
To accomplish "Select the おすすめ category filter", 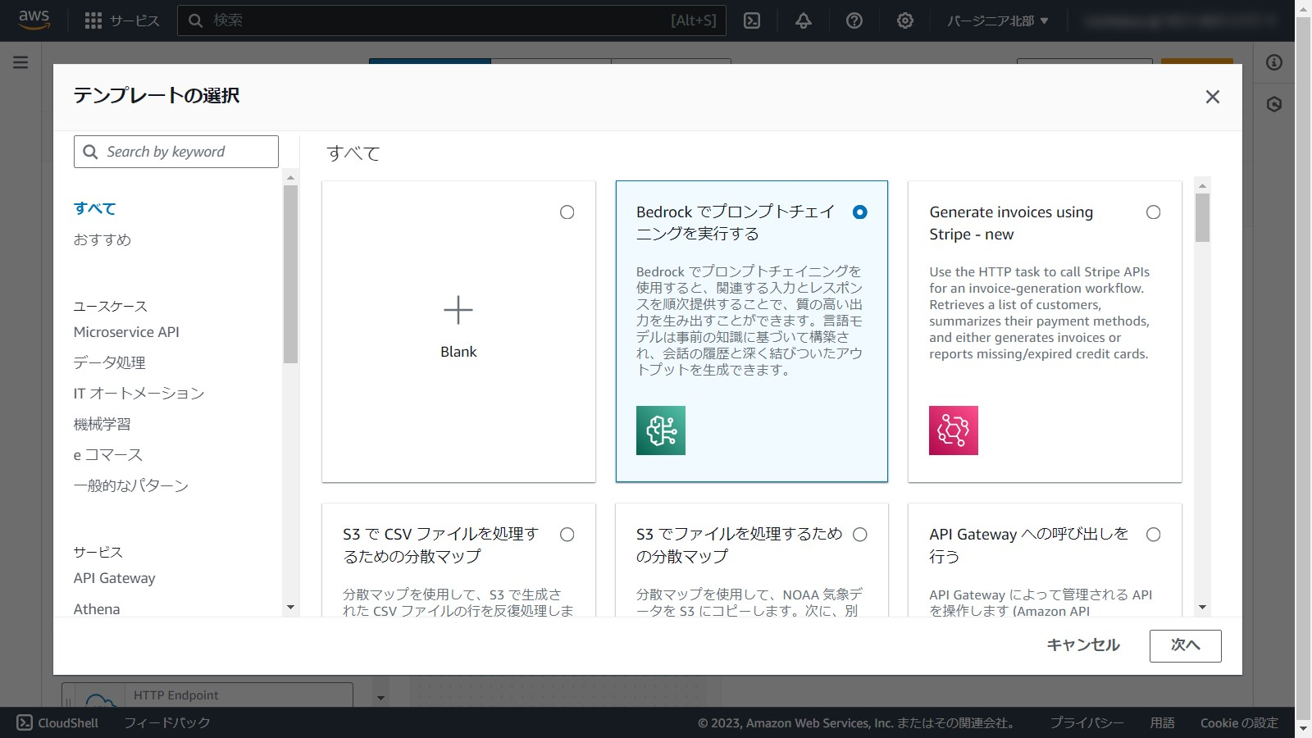I will pos(102,239).
